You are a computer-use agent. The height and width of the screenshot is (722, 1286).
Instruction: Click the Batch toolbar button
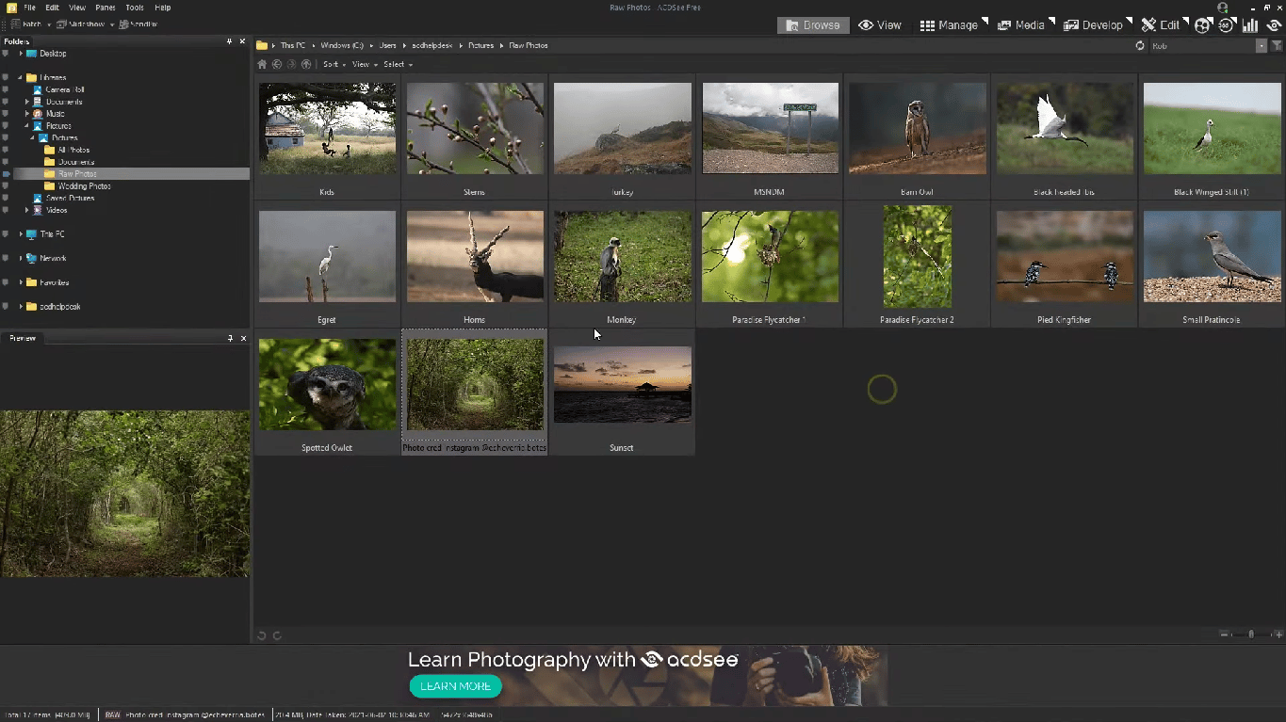click(25, 24)
